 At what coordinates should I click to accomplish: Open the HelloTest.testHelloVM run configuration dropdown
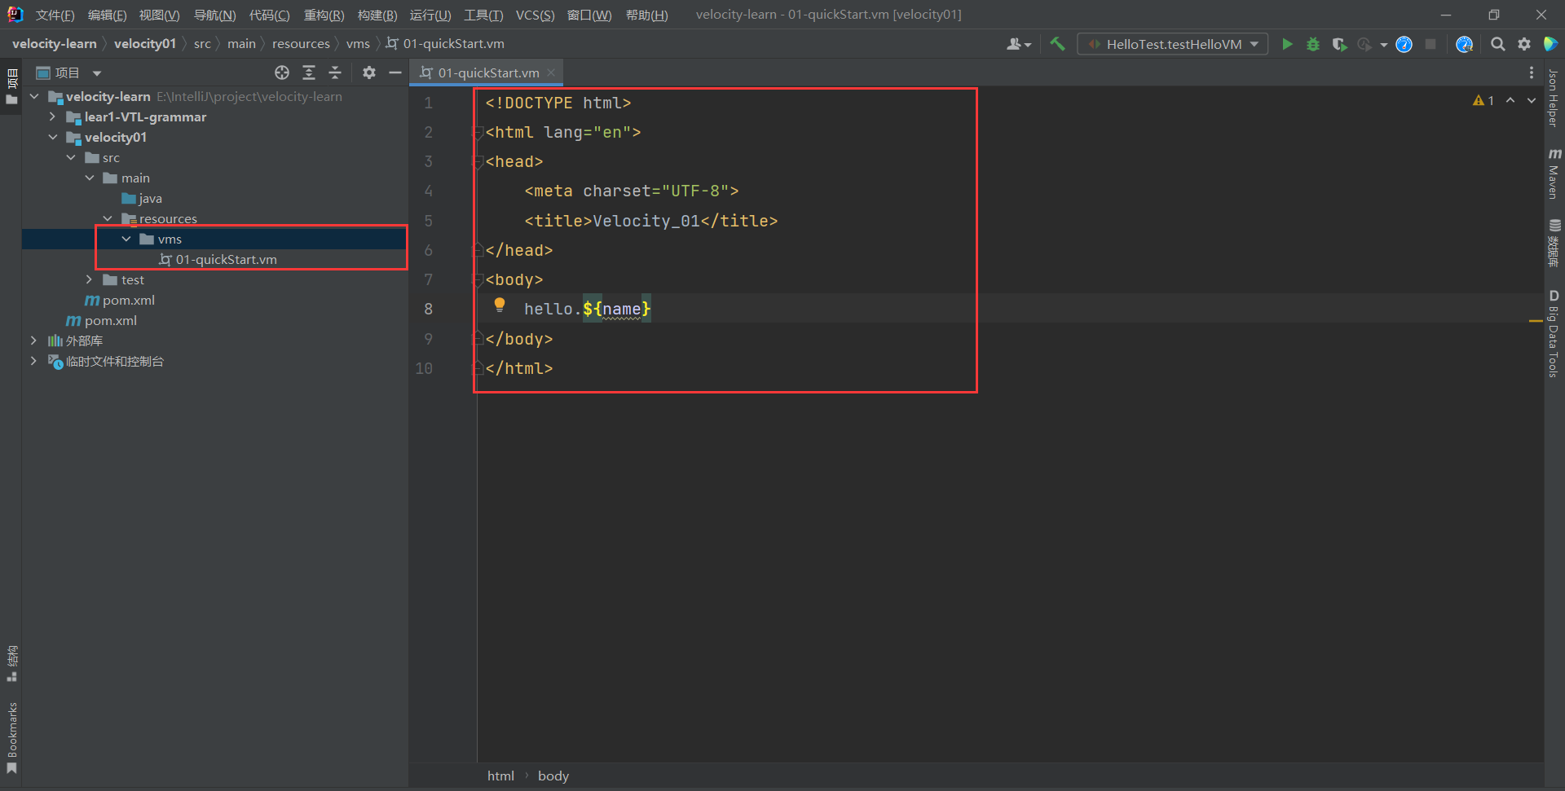coord(1172,44)
